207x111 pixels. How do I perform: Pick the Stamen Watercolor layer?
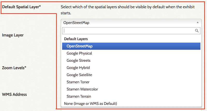[82, 89]
